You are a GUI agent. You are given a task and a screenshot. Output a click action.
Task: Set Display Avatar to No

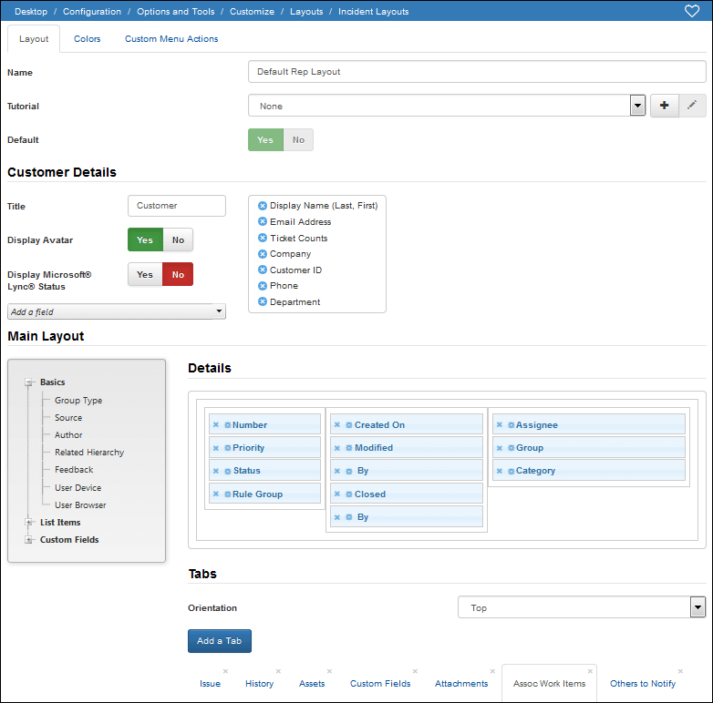click(178, 239)
